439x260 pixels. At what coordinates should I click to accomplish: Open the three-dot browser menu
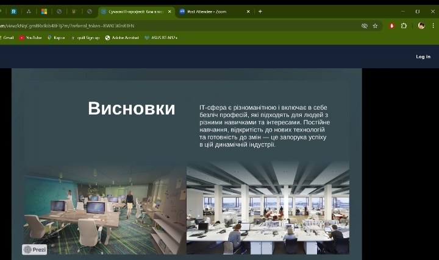coord(434,26)
